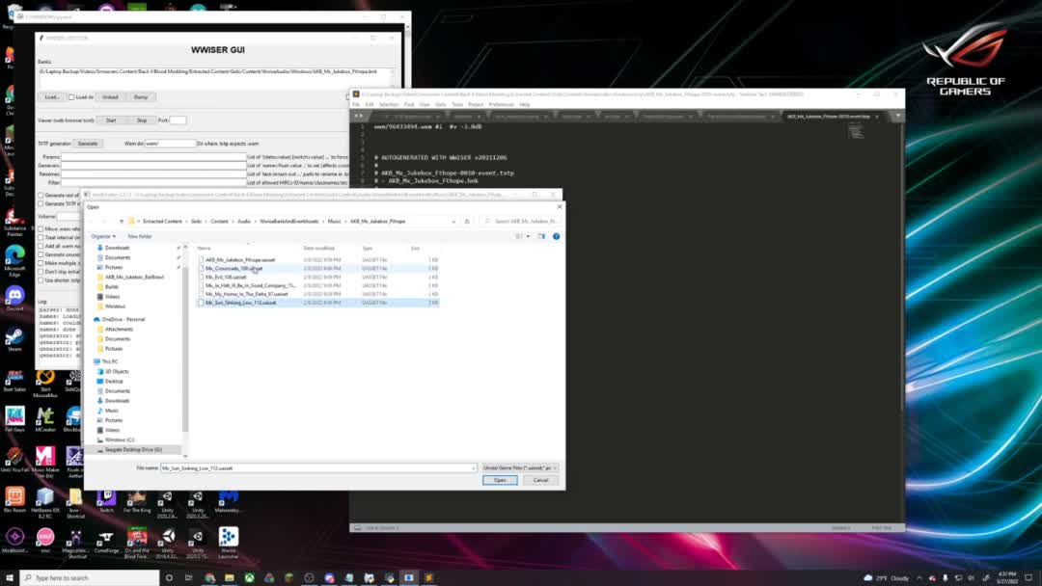Toggle the preview pane in Open dialog

click(541, 236)
